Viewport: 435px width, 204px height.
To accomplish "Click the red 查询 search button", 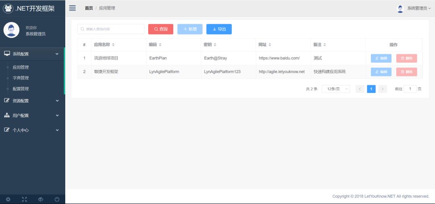I will [x=161, y=29].
